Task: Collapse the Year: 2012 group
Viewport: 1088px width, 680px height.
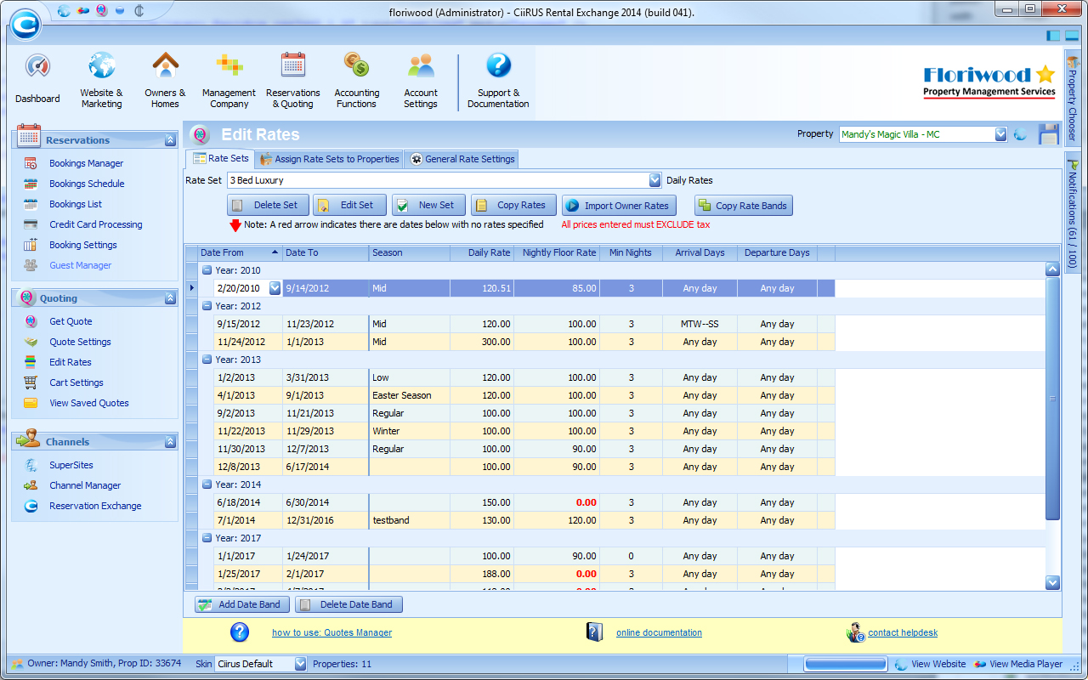Action: [207, 306]
